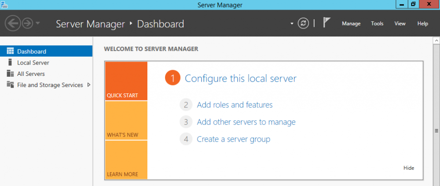Screen dimensions: 440x186
Task: Click the refresh dashboard icon
Action: tap(303, 23)
